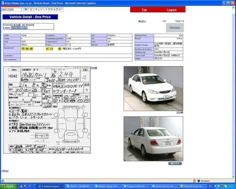Click the highlighted ACV30-0306016 chassis text

(x=19, y=28)
